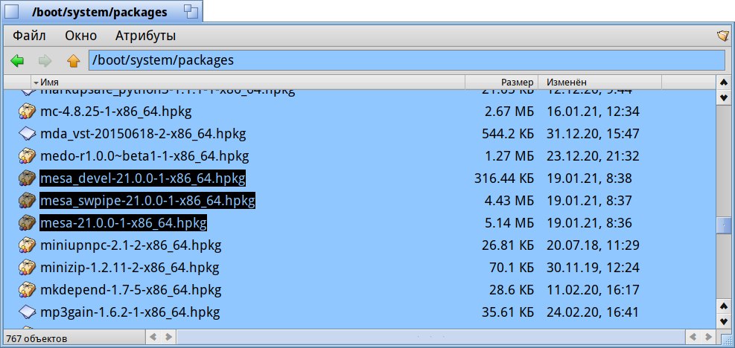Select file name mkdepend-1.7-5-x86_64.hpkg
Screen dimensions: 735x348
point(131,289)
